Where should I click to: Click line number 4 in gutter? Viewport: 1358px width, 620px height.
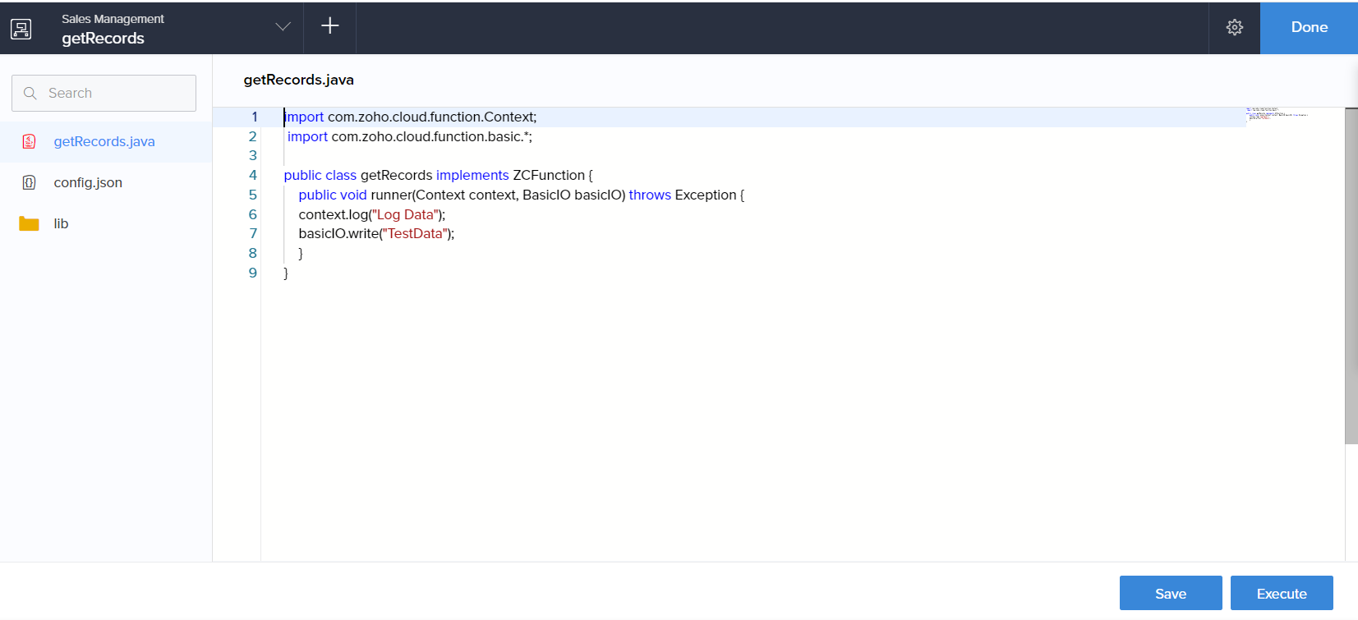pyautogui.click(x=253, y=175)
